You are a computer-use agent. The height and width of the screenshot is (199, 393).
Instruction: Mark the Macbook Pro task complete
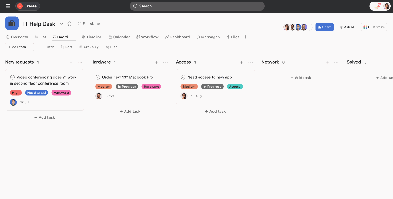(x=98, y=77)
